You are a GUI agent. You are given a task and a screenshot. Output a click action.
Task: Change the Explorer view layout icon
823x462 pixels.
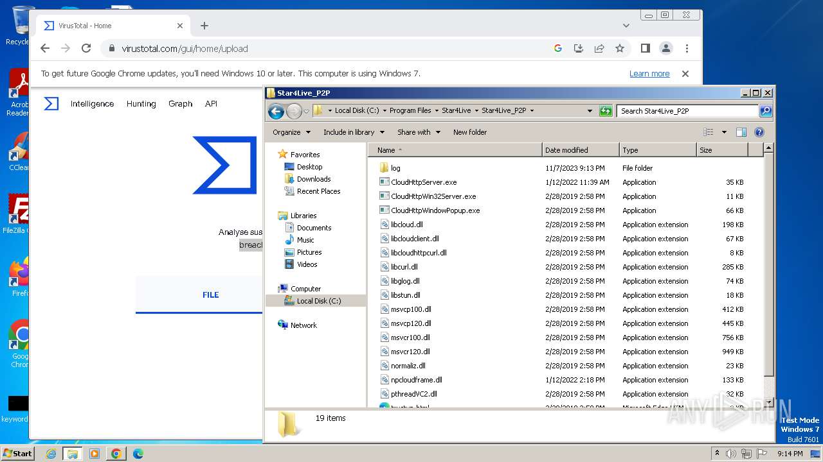pyautogui.click(x=708, y=132)
